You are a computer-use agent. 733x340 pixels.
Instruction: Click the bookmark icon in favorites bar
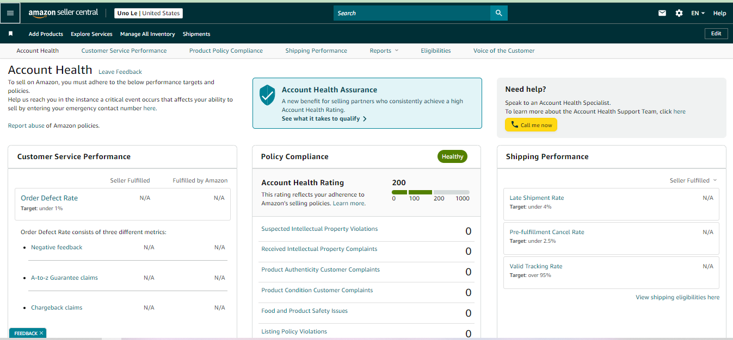click(10, 34)
